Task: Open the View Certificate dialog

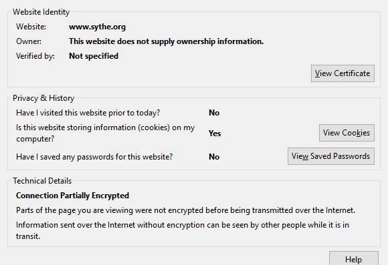Action: coord(343,73)
